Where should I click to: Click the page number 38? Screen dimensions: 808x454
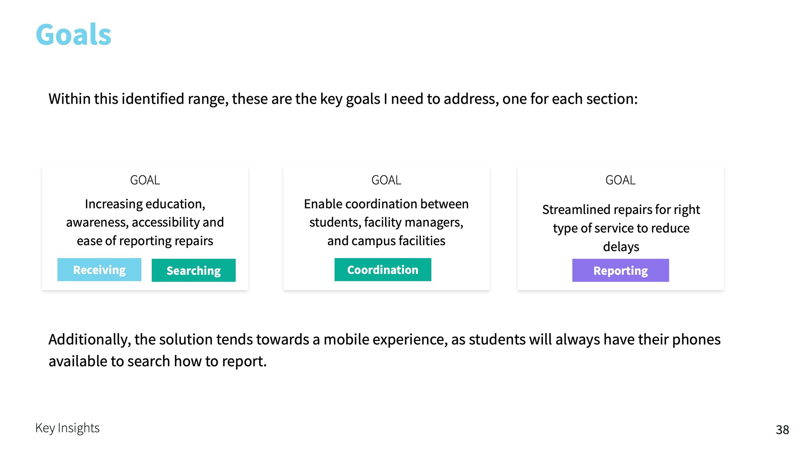(x=782, y=430)
